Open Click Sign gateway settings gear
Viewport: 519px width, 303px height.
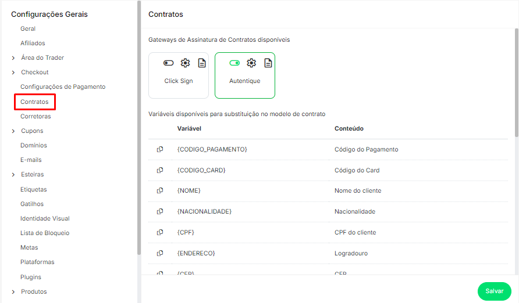point(185,63)
